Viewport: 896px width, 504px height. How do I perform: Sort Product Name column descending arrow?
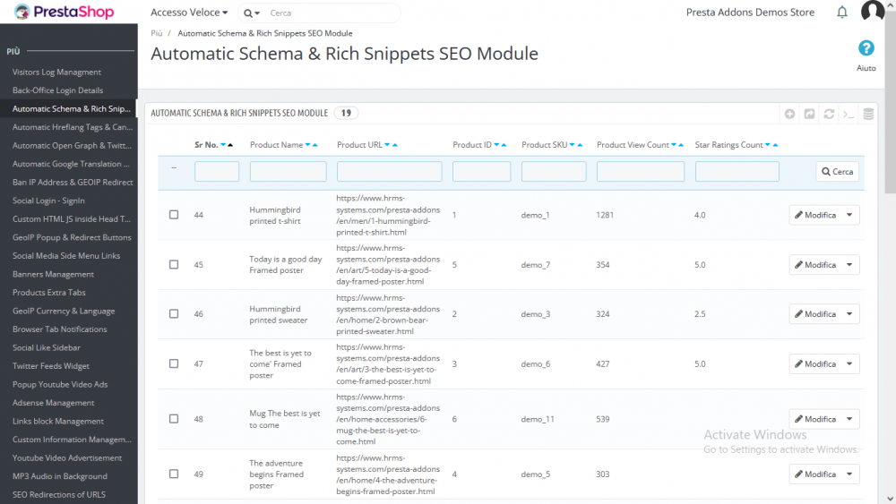point(308,145)
